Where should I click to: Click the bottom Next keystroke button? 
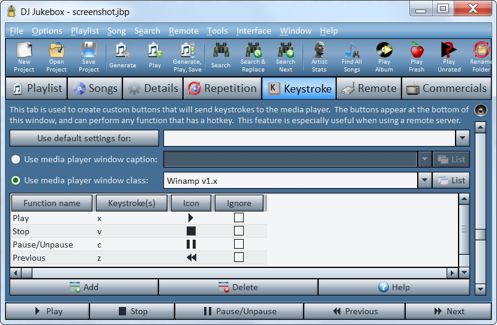(x=448, y=311)
